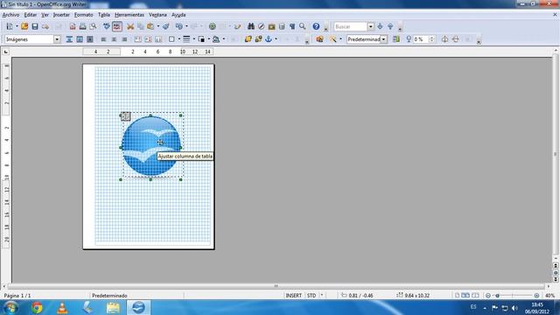The height and width of the screenshot is (315, 560).
Task: Click the Hyperlink globe icon
Action: click(x=212, y=26)
